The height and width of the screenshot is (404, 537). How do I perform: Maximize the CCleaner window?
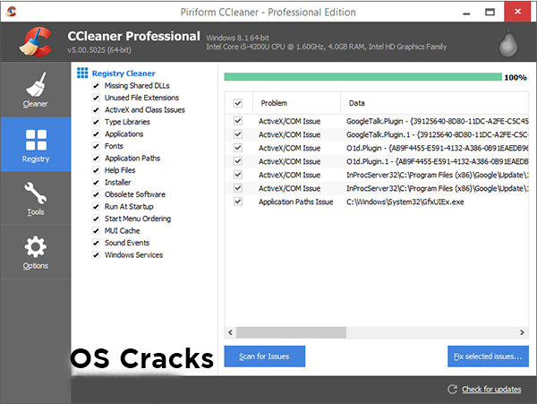pyautogui.click(x=490, y=13)
